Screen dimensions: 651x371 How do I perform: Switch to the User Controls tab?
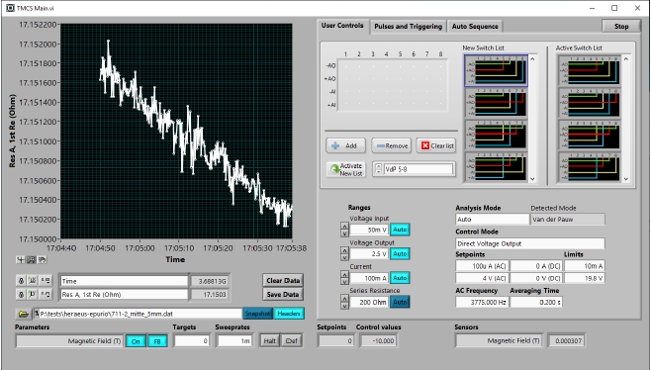(x=342, y=26)
